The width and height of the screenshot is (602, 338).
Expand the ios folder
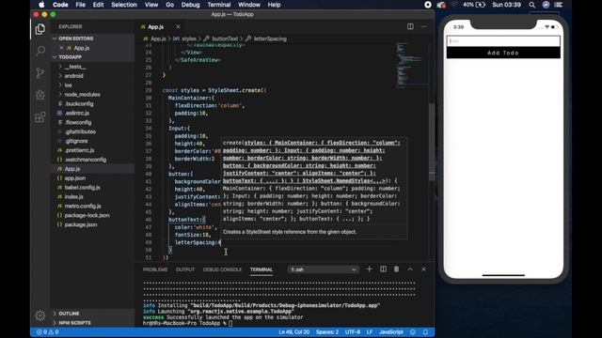pos(68,85)
